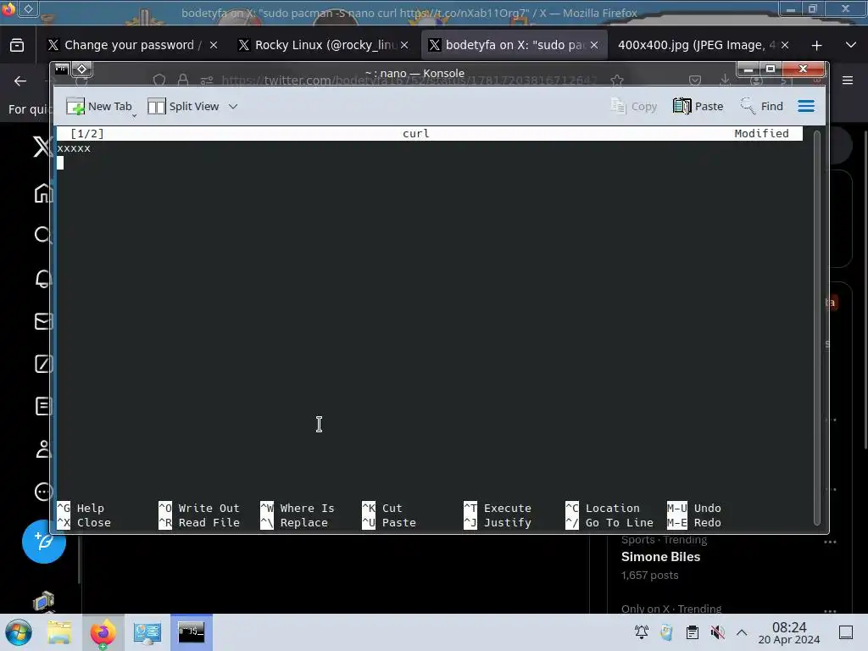Image resolution: width=868 pixels, height=651 pixels.
Task: Click the Copy button in Konsole toolbar
Action: click(x=634, y=106)
